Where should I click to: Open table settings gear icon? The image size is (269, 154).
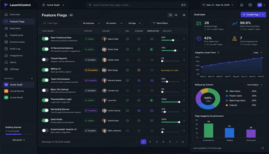(184, 15)
